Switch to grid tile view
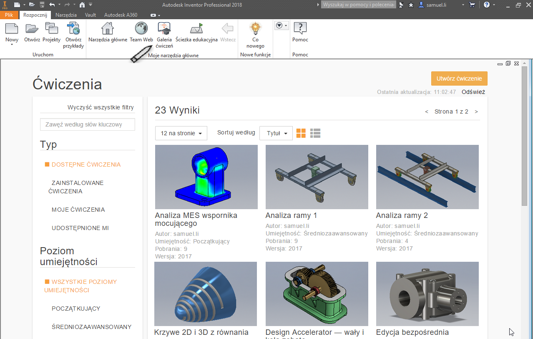533x339 pixels. 301,133
